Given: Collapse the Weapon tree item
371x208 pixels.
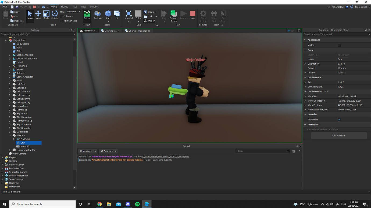Looking at the screenshot, I should pyautogui.click(x=9, y=135).
